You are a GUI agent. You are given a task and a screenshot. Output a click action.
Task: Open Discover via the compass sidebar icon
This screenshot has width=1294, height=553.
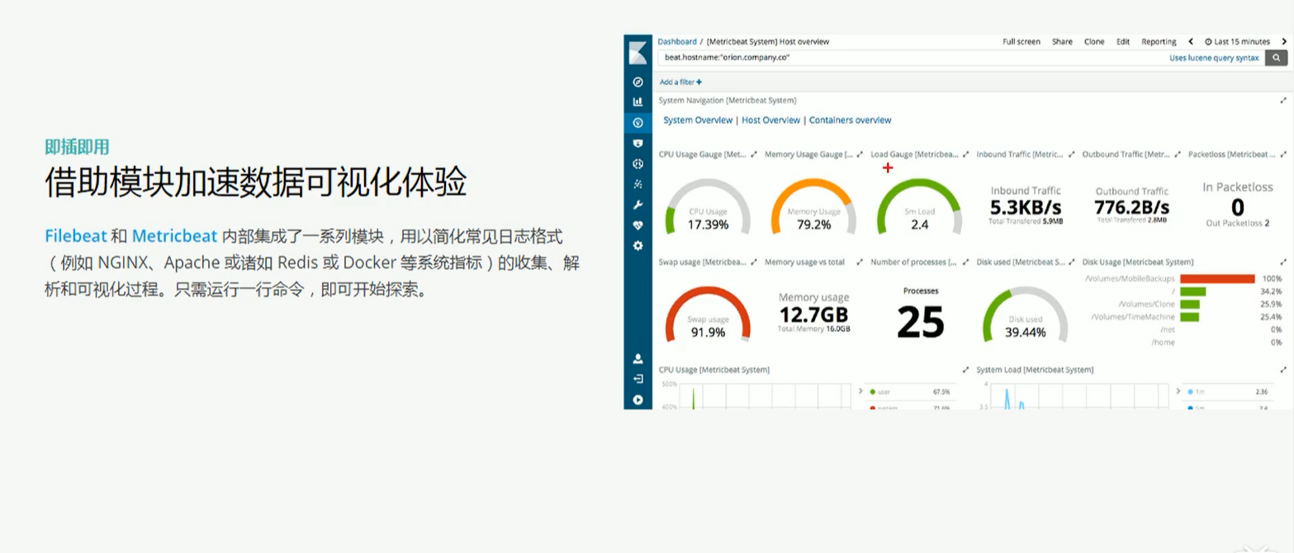638,82
